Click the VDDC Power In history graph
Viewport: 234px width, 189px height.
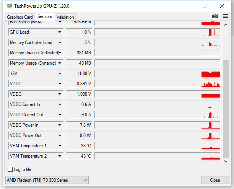coord(158,125)
